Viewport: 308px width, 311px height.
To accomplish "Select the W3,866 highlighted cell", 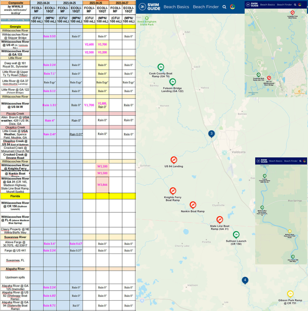I will click(x=102, y=185).
